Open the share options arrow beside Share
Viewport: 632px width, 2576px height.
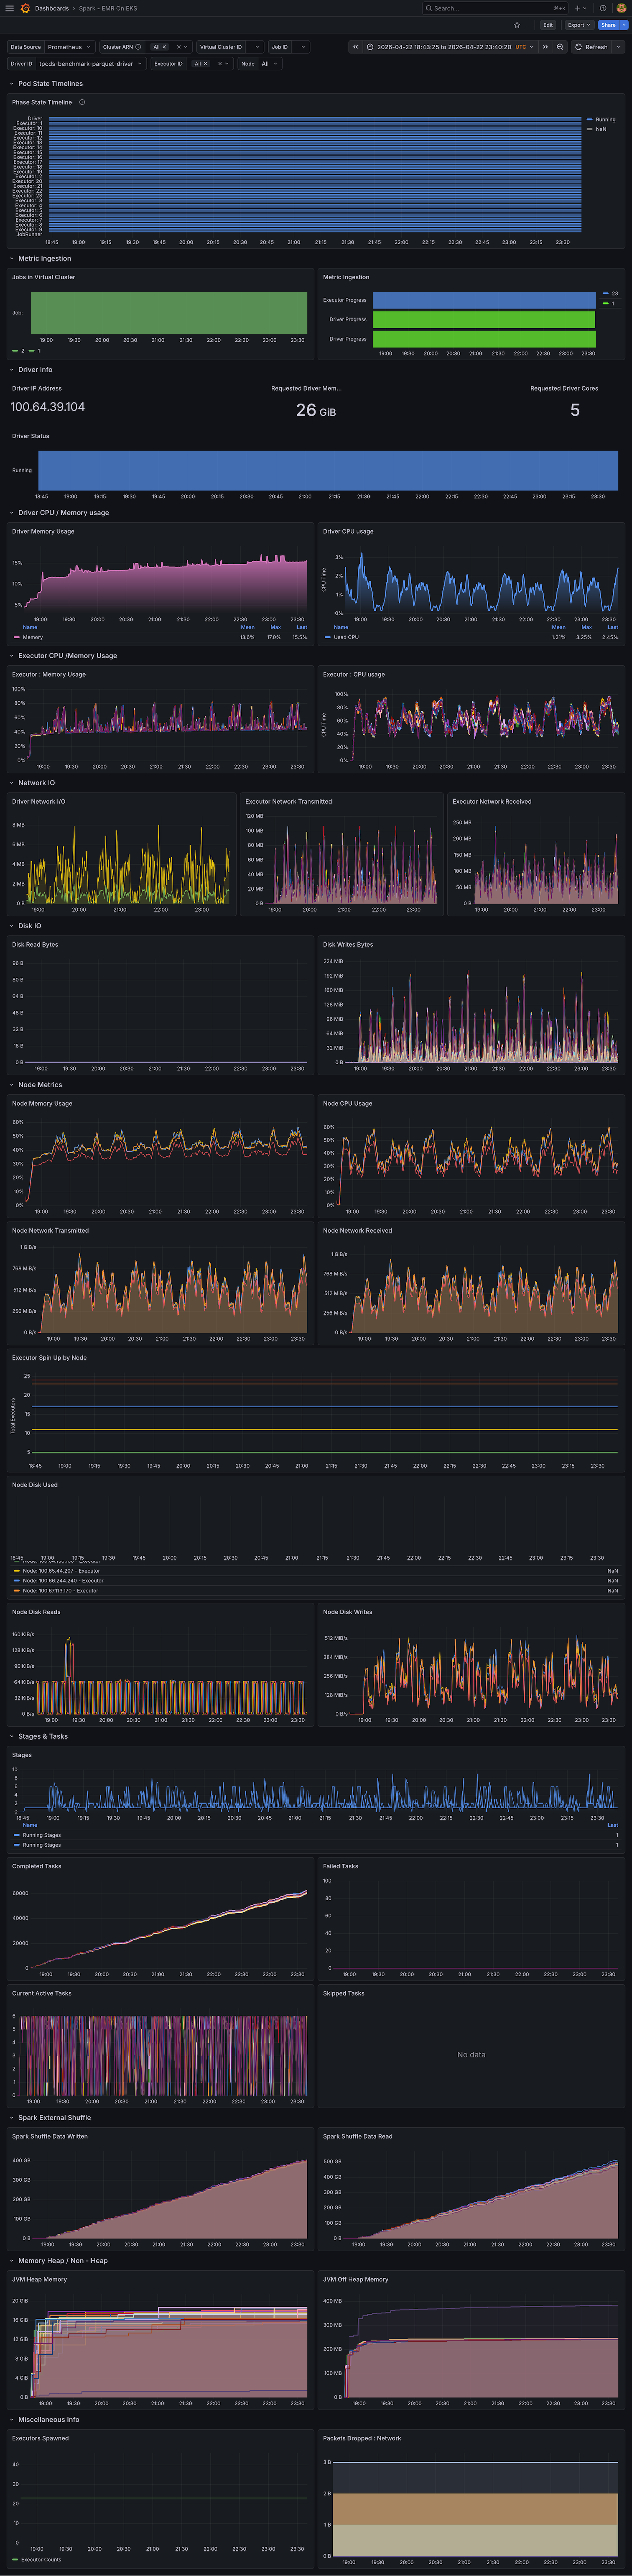(624, 25)
